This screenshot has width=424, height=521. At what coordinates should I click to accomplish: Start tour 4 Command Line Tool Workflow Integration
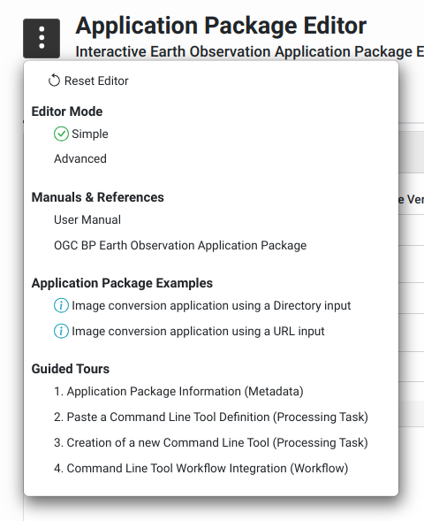click(201, 468)
